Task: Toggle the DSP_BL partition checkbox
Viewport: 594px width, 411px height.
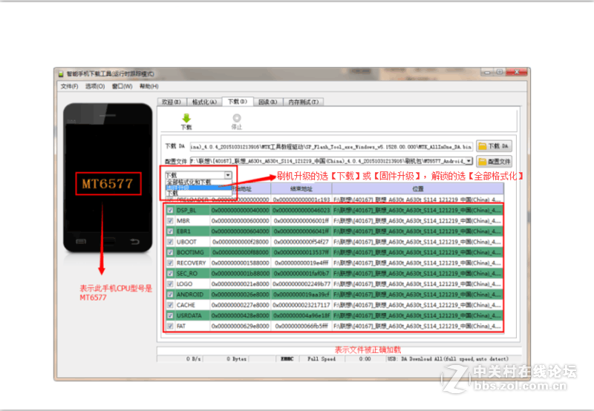Action: [x=170, y=211]
